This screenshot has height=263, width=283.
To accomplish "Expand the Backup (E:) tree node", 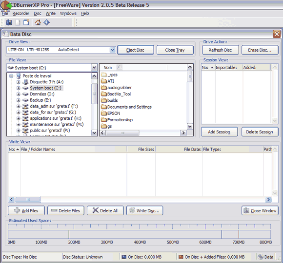I will click(18, 100).
